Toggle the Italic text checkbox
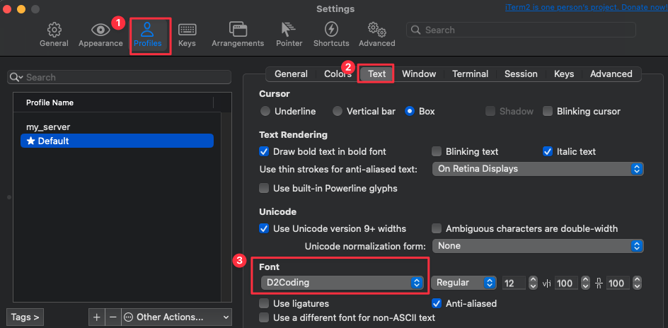This screenshot has height=328, width=668. (x=548, y=151)
